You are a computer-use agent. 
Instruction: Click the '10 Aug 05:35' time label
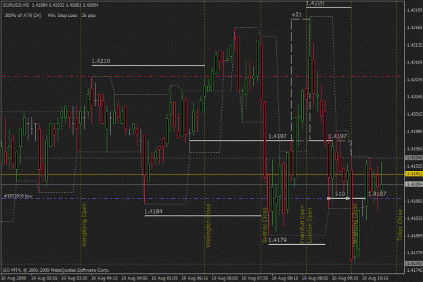coord(164,278)
